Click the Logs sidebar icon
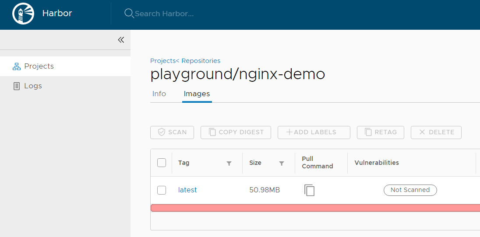The image size is (480, 237). 17,86
